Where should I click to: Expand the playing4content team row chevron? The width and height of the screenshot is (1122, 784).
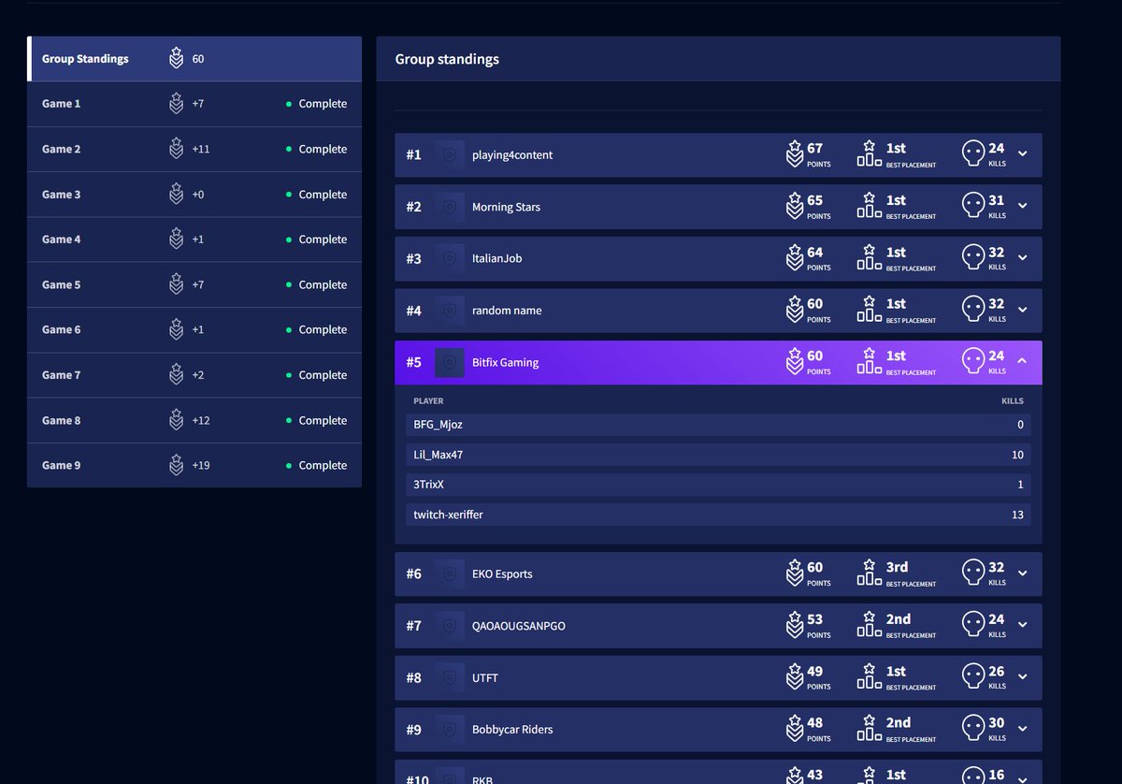point(1022,154)
